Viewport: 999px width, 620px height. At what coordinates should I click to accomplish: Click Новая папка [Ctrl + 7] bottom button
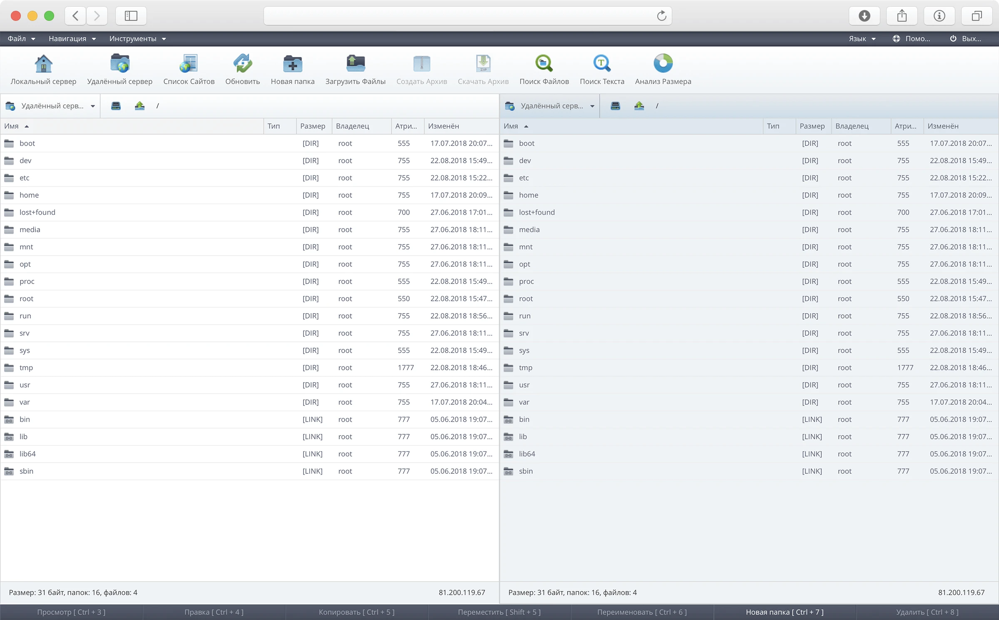coord(785,612)
